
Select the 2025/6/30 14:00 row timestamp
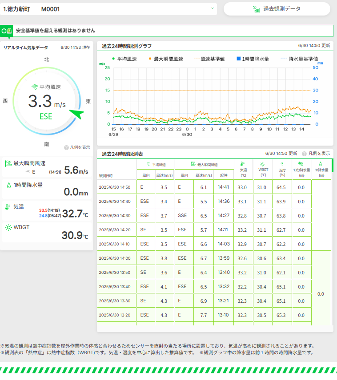click(x=115, y=258)
